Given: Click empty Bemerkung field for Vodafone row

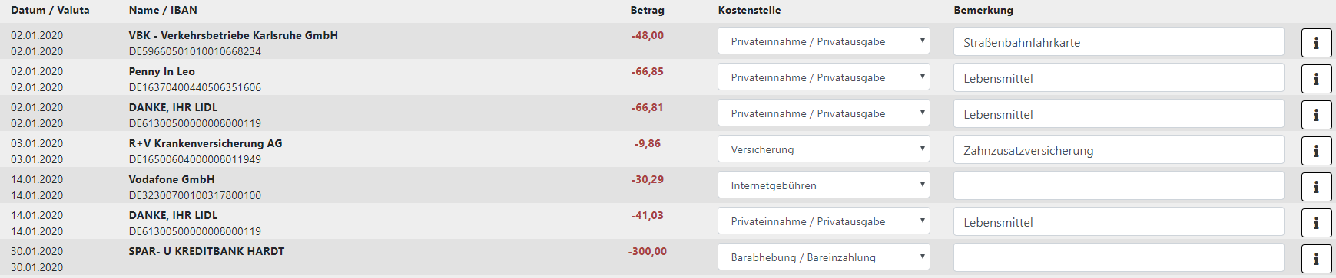Looking at the screenshot, I should (x=1119, y=186).
